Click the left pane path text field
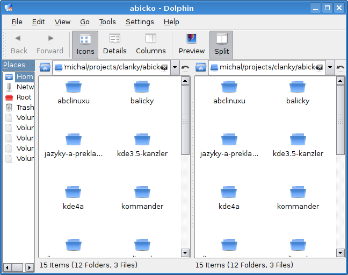This screenshot has width=348, height=275. pyautogui.click(x=112, y=67)
